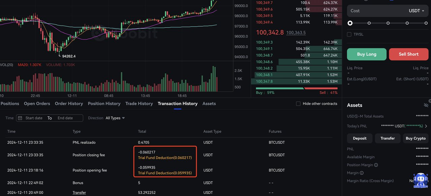Open the Need Help robot assistant

(420, 181)
